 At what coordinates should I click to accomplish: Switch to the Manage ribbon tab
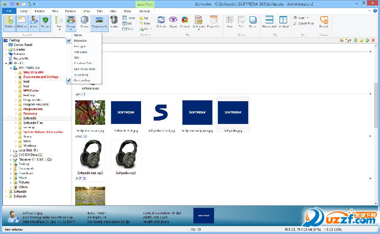[145, 11]
